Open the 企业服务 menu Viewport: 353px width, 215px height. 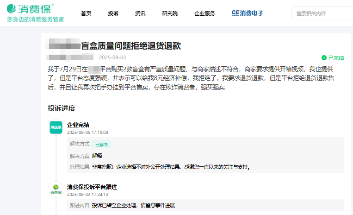tap(204, 13)
